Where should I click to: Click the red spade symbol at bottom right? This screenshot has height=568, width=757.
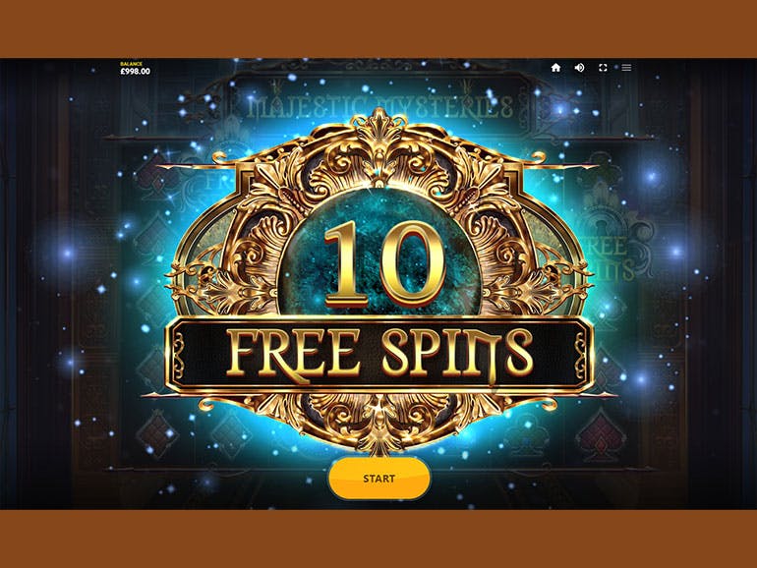click(x=600, y=435)
